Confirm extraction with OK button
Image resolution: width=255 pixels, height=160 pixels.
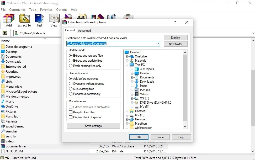tap(139, 137)
